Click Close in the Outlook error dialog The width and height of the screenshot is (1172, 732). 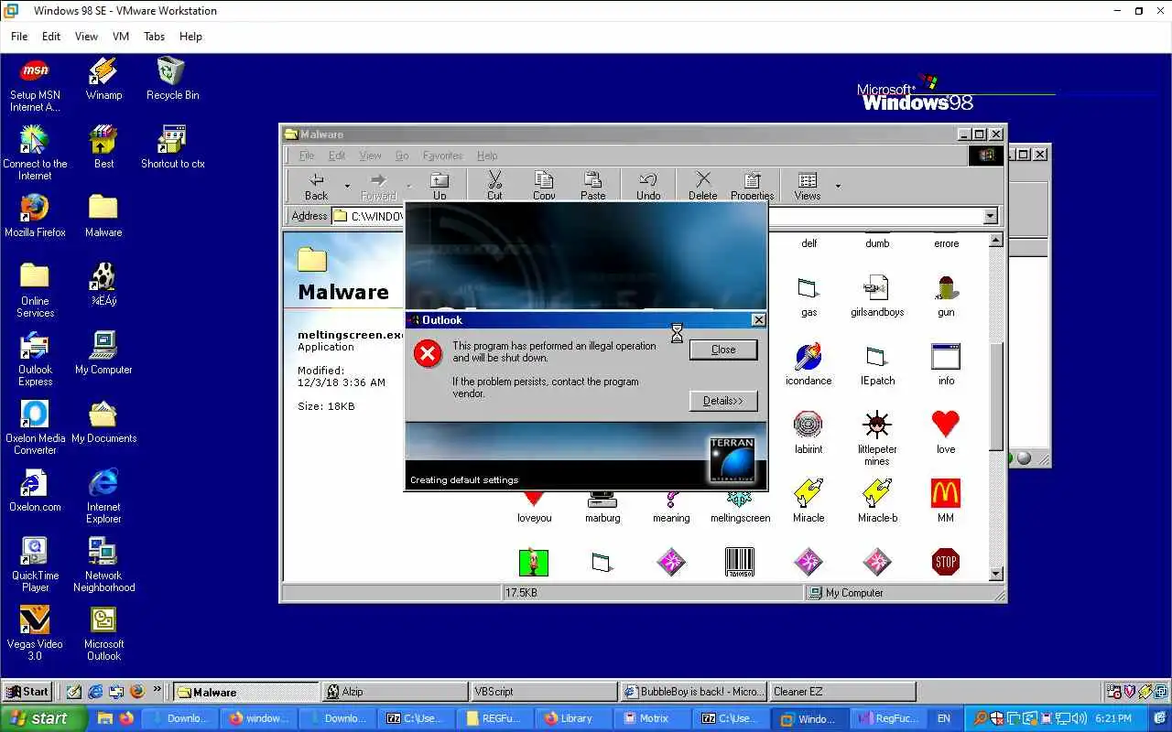(723, 350)
